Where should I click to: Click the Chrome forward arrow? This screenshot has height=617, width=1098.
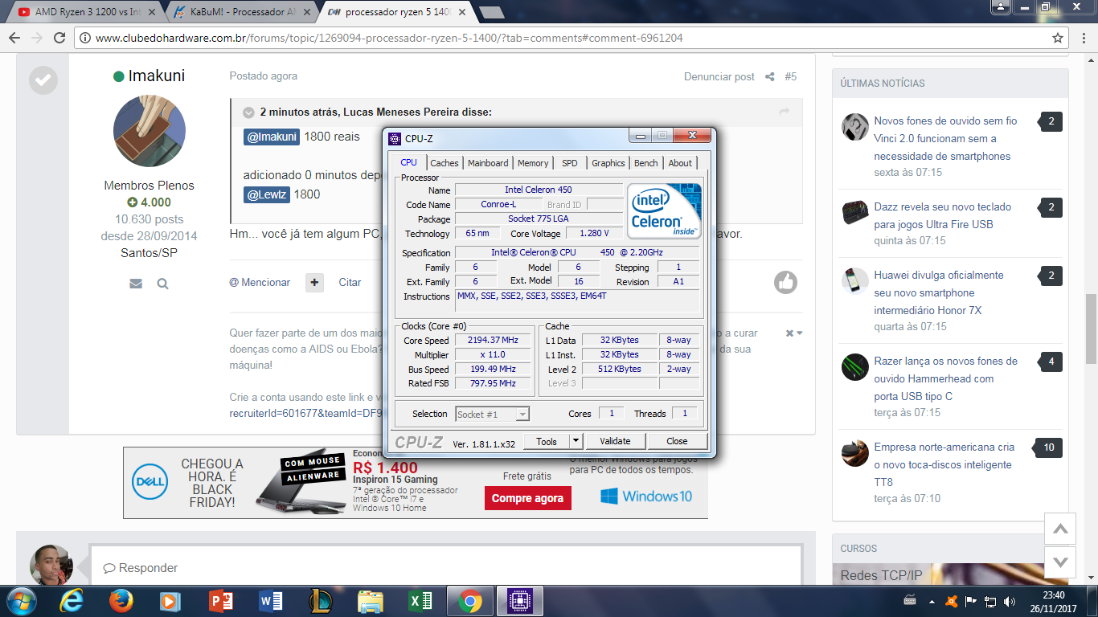36,38
